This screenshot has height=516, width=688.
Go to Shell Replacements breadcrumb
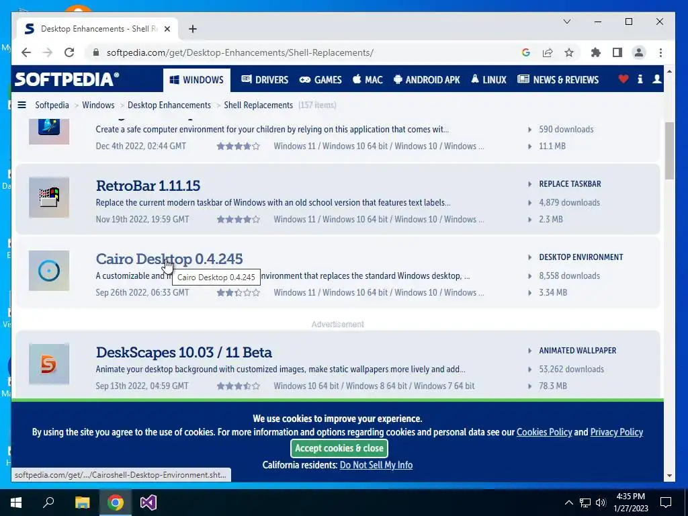tap(259, 105)
